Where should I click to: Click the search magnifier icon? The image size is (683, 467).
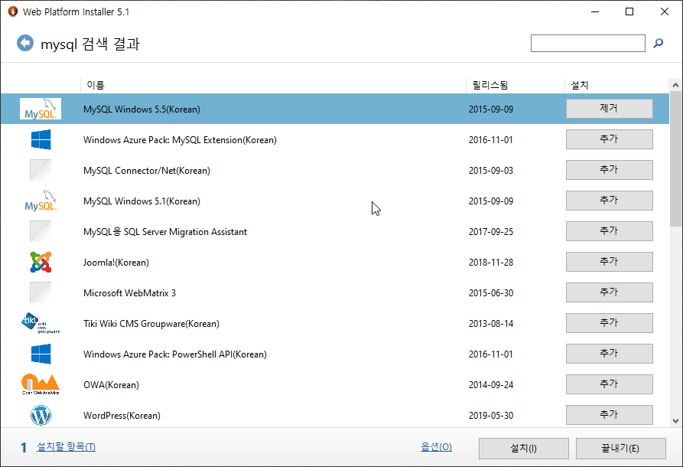coord(659,43)
